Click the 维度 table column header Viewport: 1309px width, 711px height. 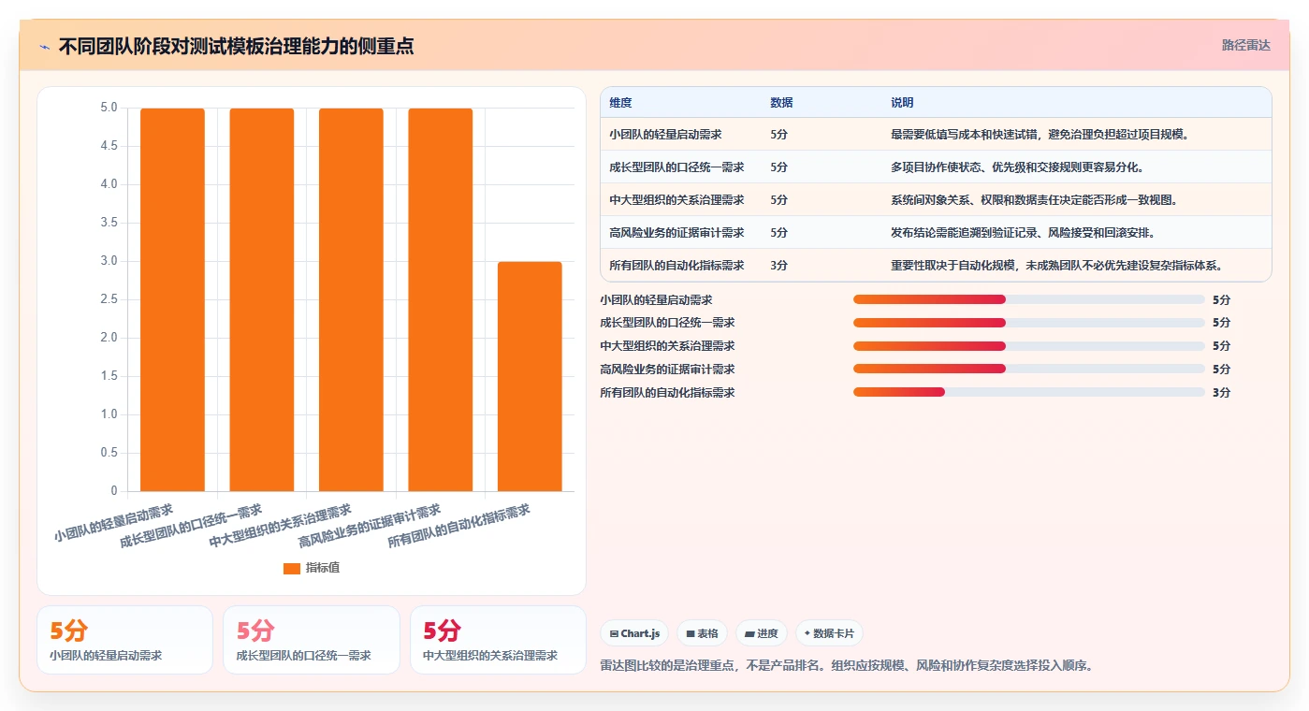620,103
